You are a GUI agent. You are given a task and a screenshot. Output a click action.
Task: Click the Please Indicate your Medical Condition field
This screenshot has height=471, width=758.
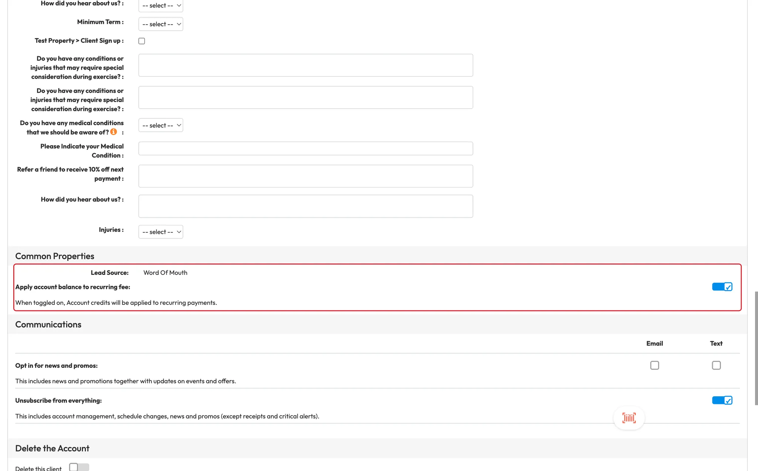pos(305,148)
